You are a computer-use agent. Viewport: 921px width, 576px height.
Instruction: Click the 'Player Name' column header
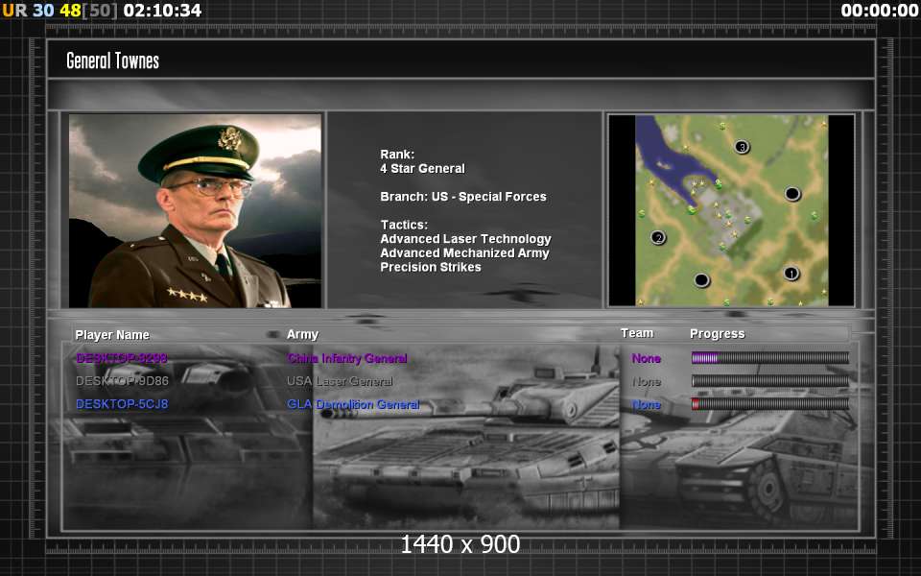[x=112, y=334]
